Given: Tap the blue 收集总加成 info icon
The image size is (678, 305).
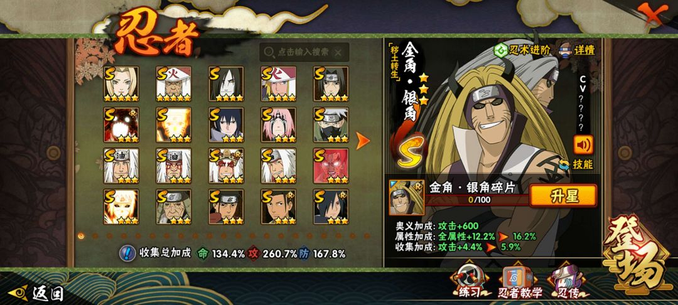Looking at the screenshot, I should coord(127,253).
